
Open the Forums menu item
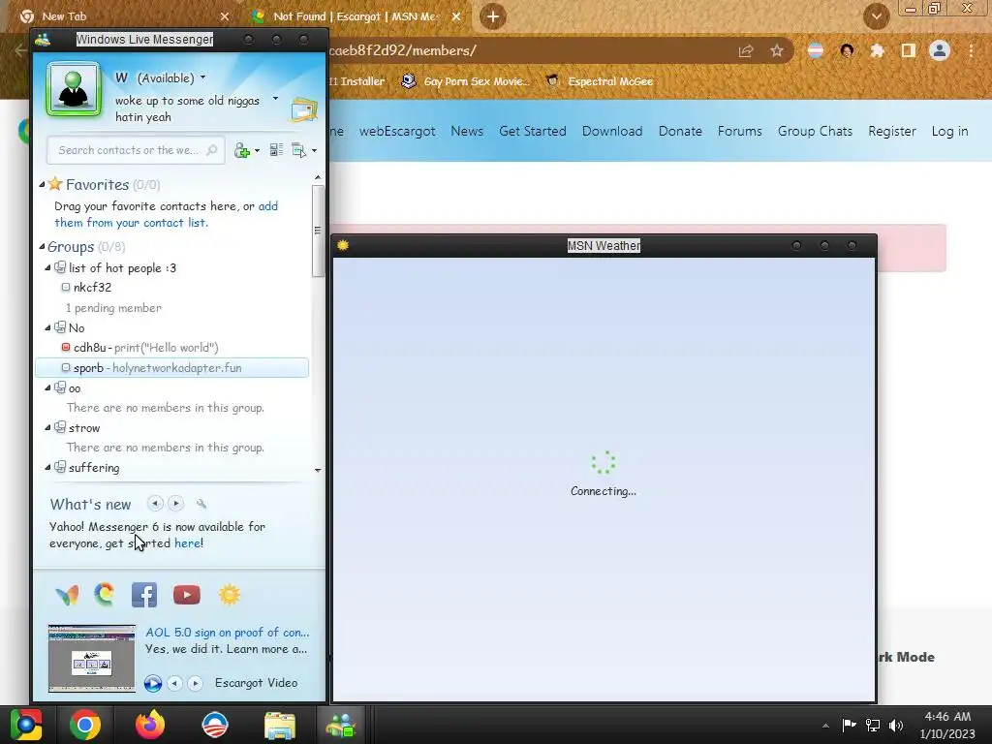(739, 131)
